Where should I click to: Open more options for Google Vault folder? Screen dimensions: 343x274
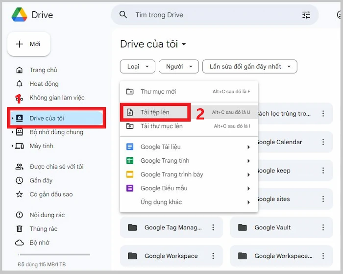323,227
